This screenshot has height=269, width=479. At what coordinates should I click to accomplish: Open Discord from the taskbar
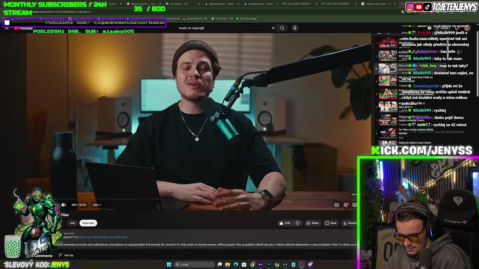(310, 265)
